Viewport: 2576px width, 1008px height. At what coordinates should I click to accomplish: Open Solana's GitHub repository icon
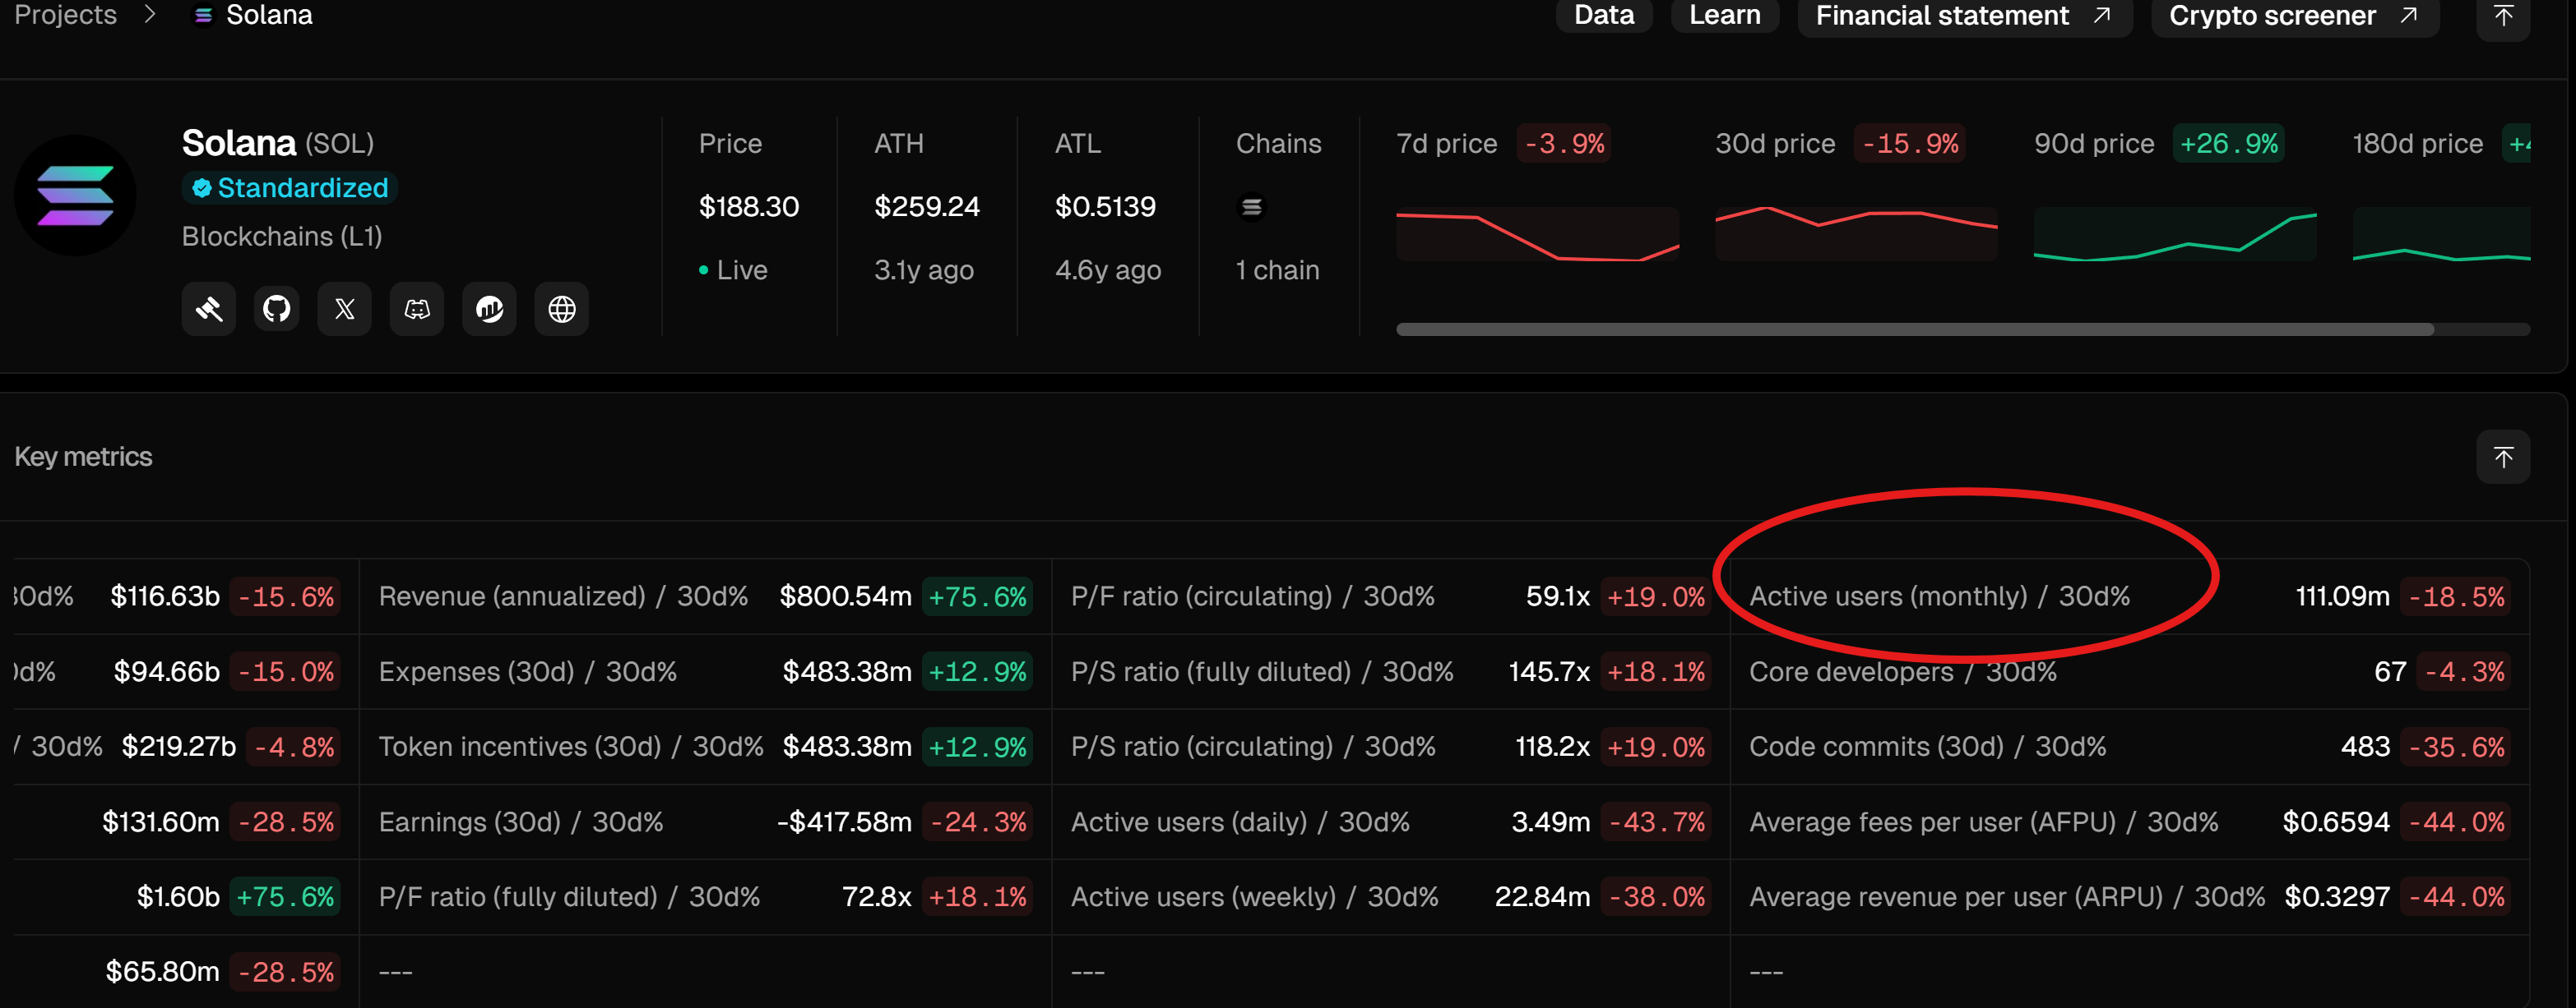[x=276, y=309]
